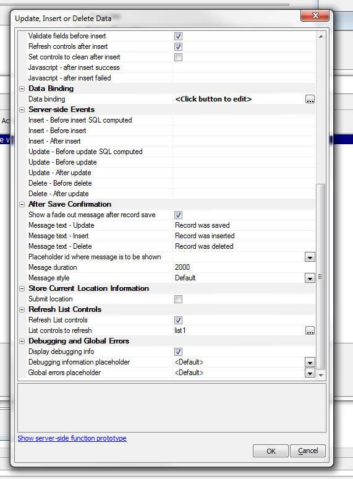
Task: Collapse the Debugging and Global Errors section
Action: [x=22, y=341]
